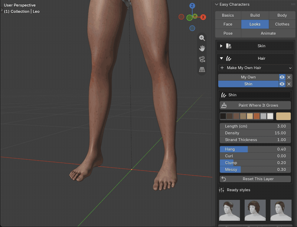Screen dimensions: 297x227
Task: Click the negative Z axis gizmo circle
Action: coord(192,28)
